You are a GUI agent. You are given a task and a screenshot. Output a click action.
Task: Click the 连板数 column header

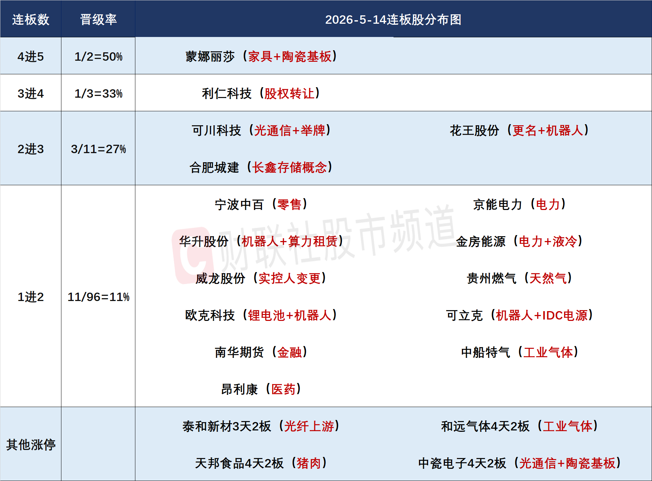point(31,20)
